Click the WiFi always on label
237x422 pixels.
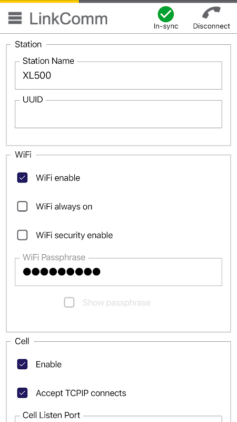[64, 207]
